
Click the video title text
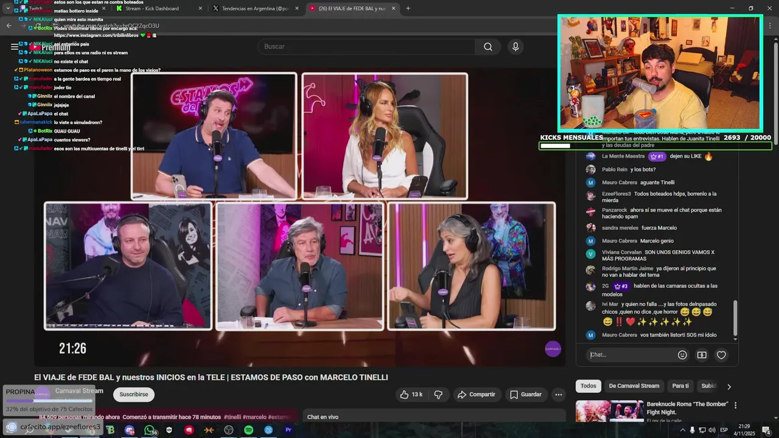pyautogui.click(x=211, y=377)
